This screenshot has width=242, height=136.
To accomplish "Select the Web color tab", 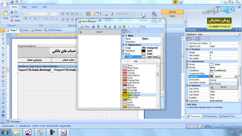I will [x=135, y=61].
